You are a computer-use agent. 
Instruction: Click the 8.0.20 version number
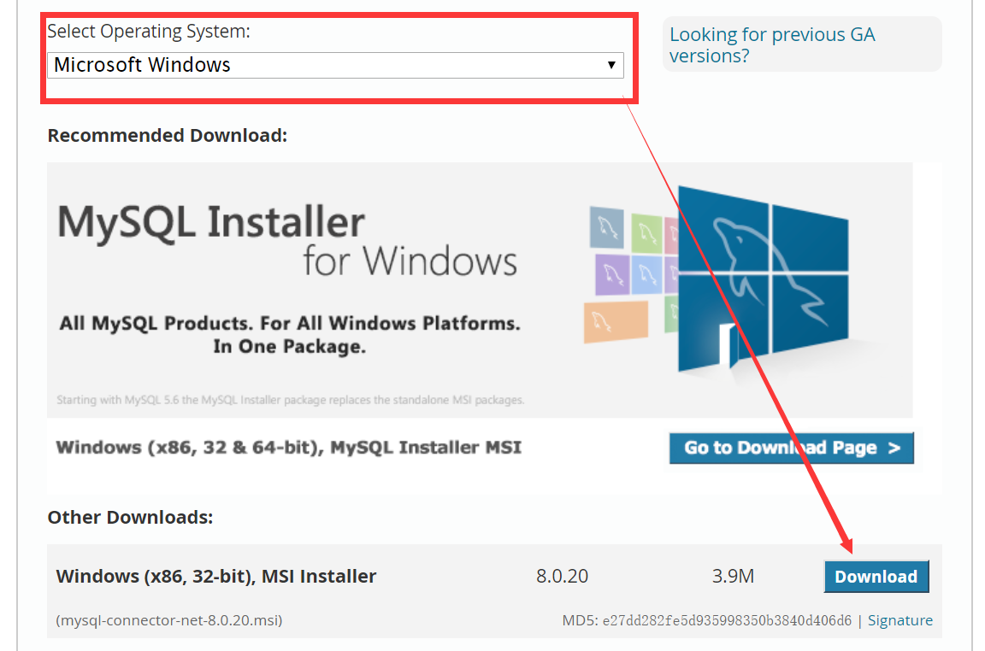[x=563, y=576]
